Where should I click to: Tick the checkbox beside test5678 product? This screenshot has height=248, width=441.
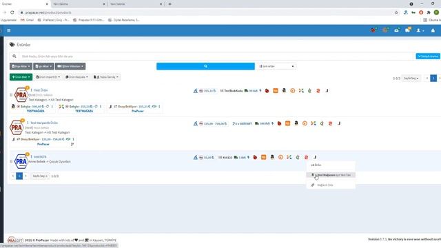pos(11,161)
